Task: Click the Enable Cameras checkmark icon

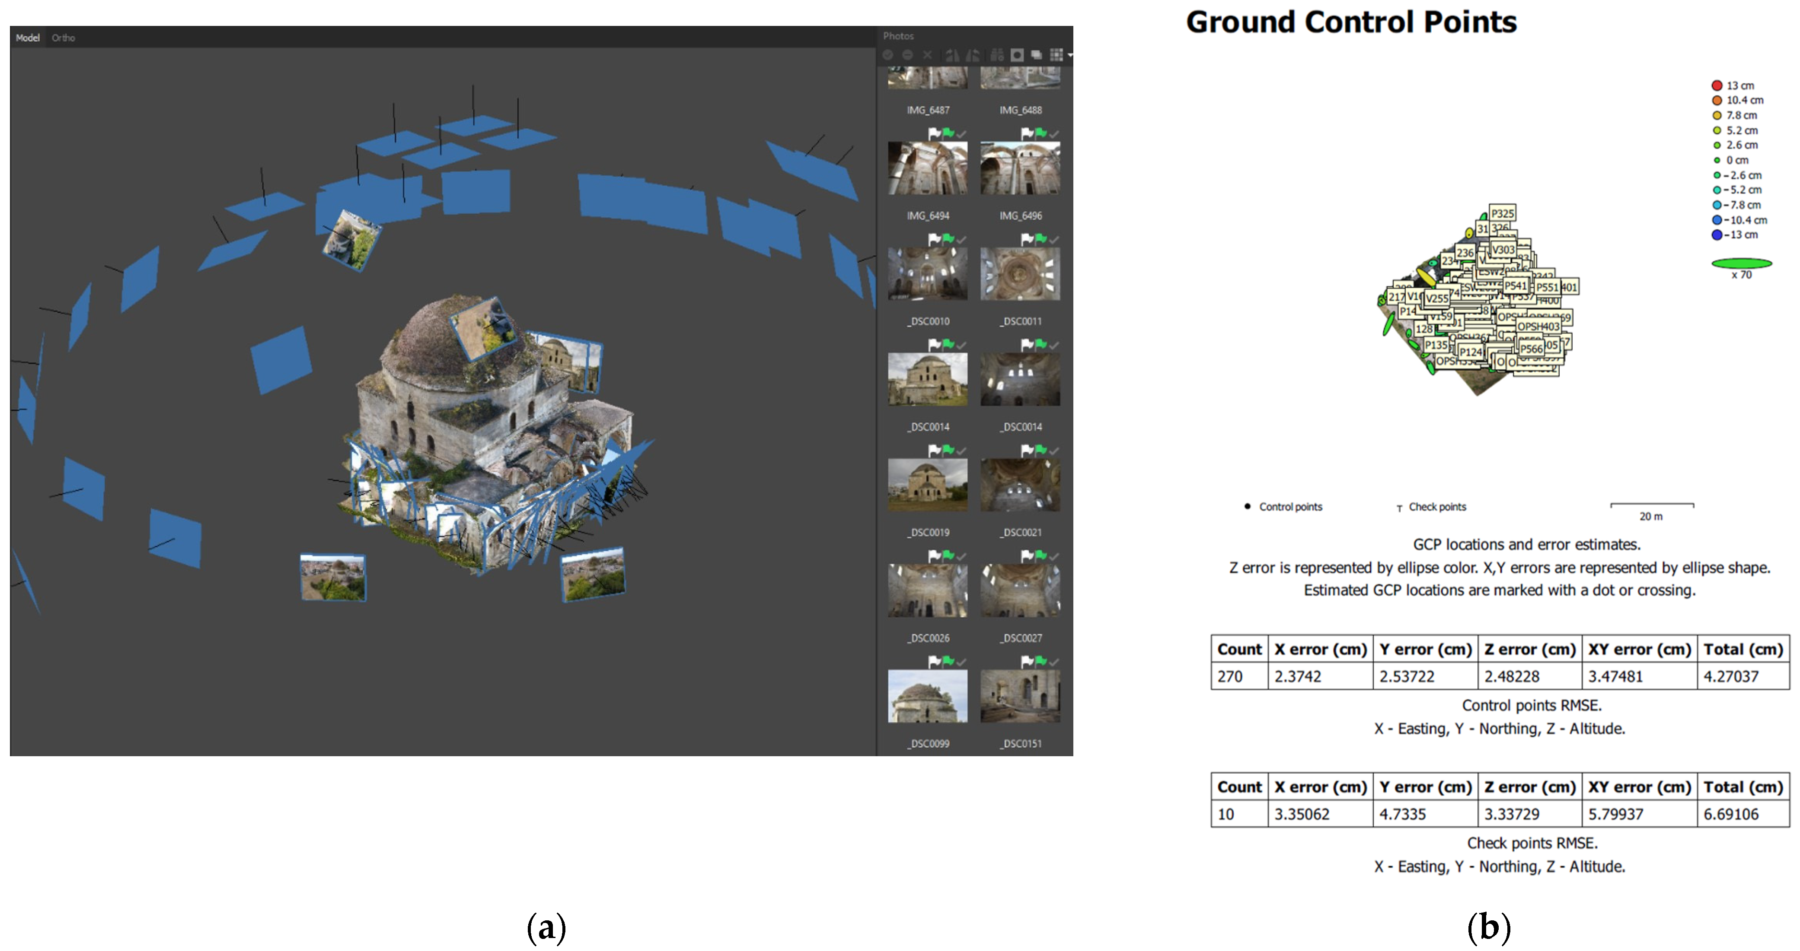Action: (x=887, y=54)
